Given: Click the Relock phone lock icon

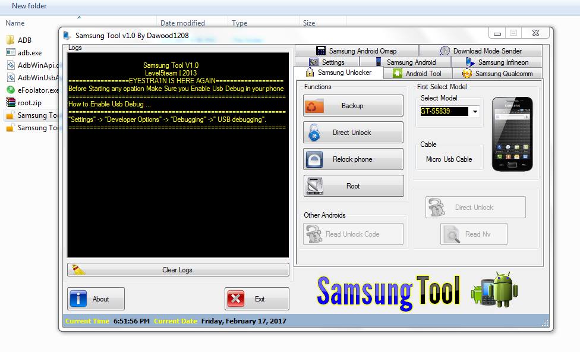Looking at the screenshot, I should (x=314, y=159).
